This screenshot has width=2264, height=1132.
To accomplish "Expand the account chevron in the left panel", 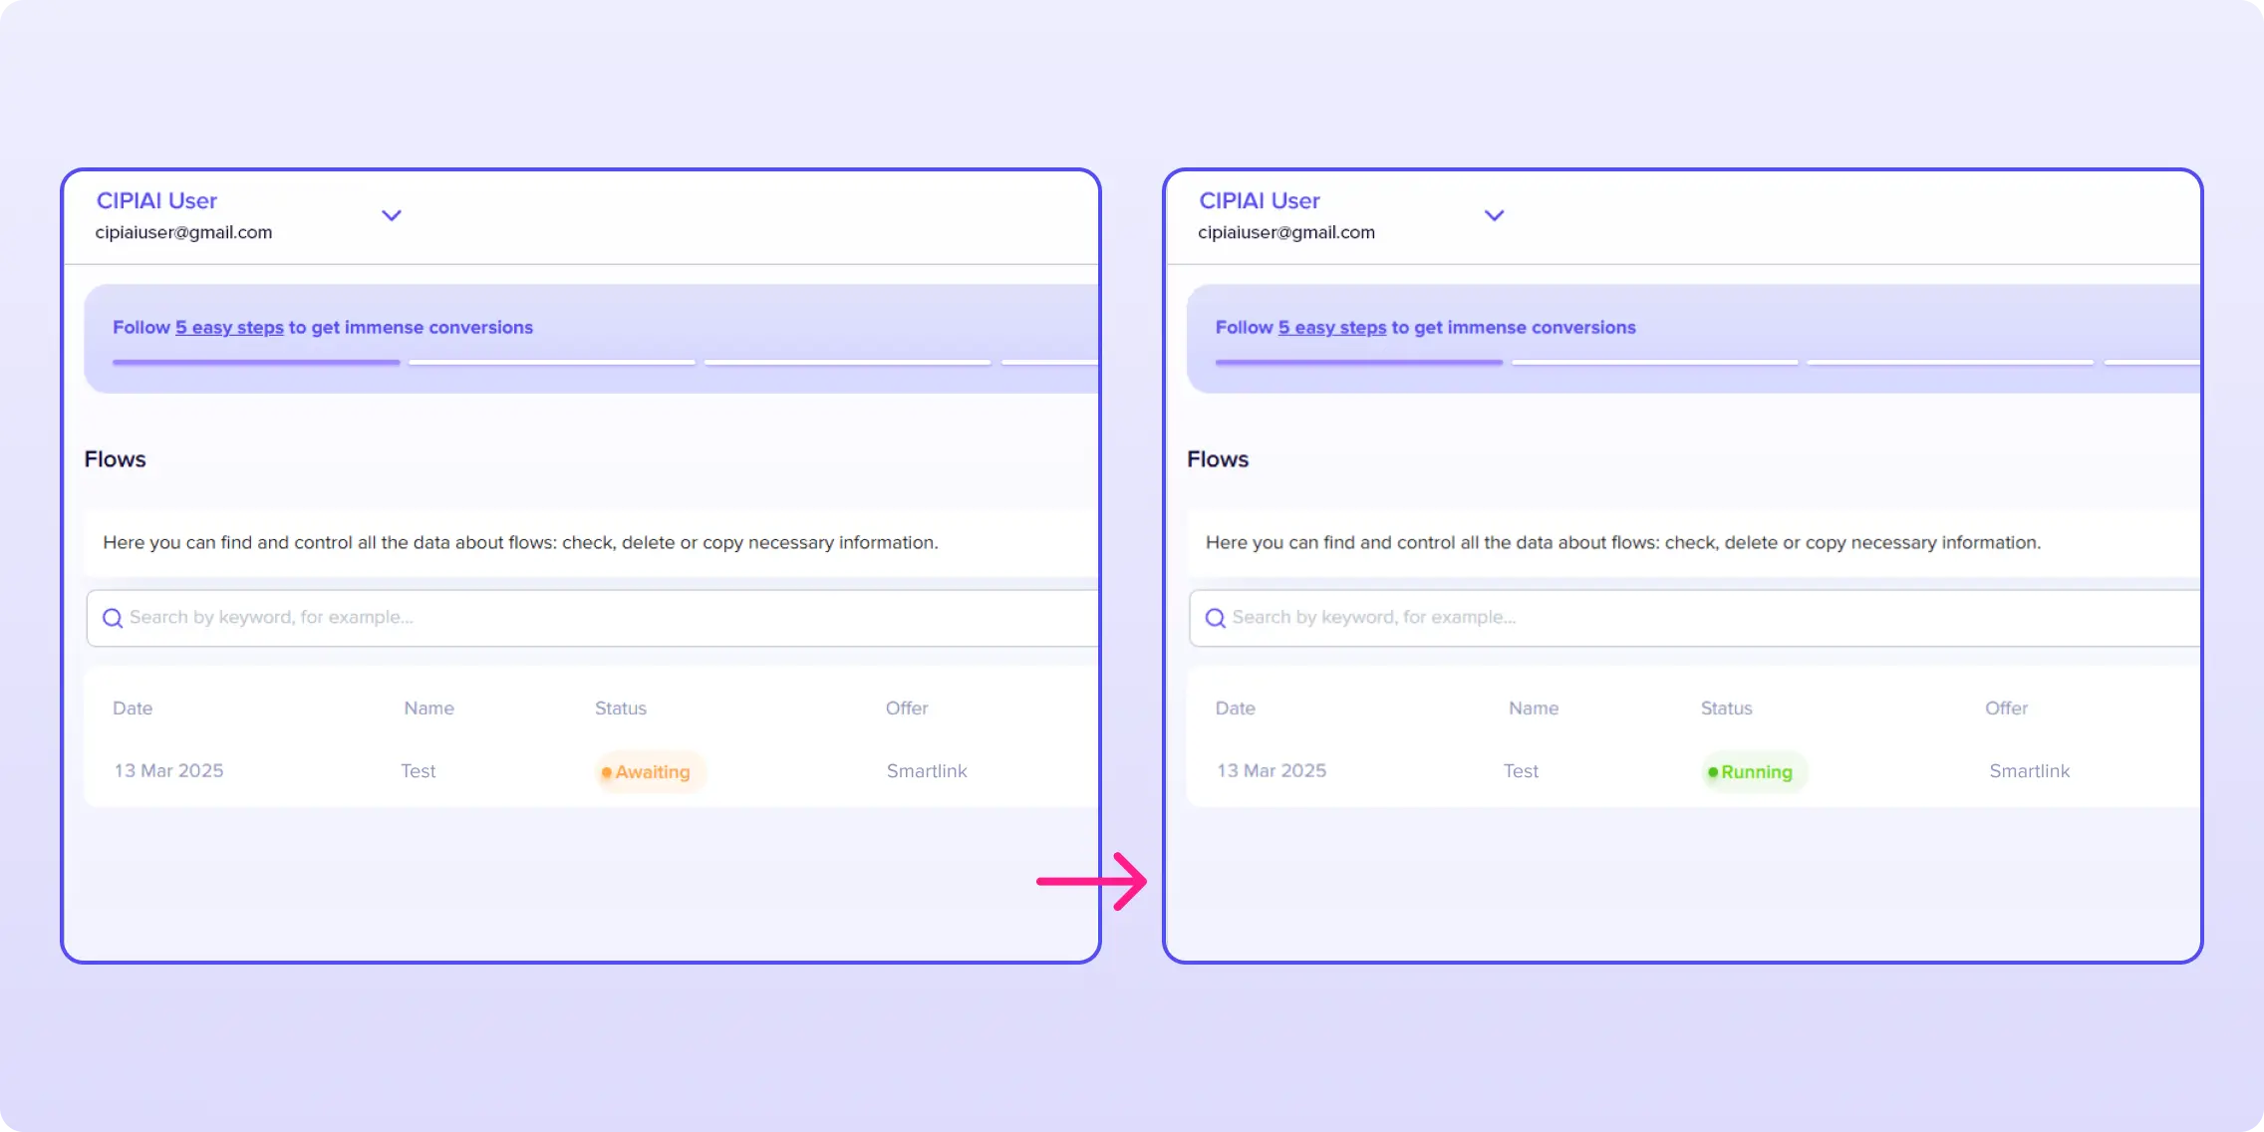I will 392,215.
